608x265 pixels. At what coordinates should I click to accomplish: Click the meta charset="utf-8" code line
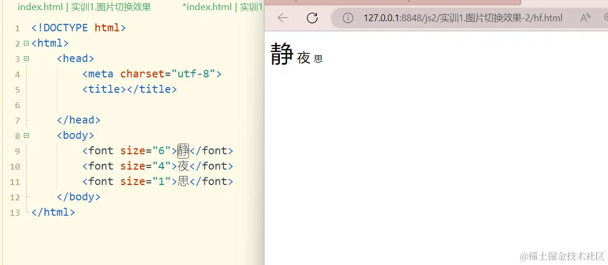click(152, 74)
